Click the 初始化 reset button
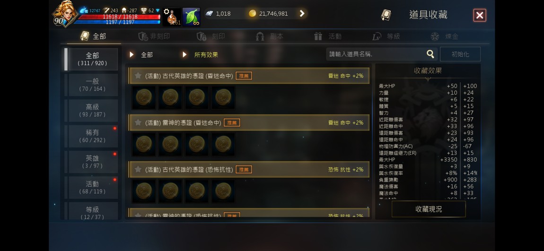Screen dimensions: 544x251 coord(460,54)
